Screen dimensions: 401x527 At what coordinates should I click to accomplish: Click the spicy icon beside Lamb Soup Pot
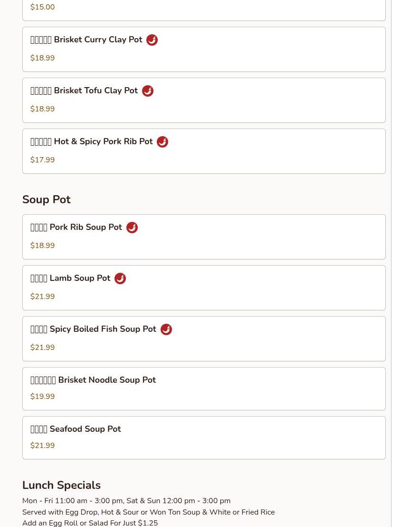pyautogui.click(x=120, y=278)
